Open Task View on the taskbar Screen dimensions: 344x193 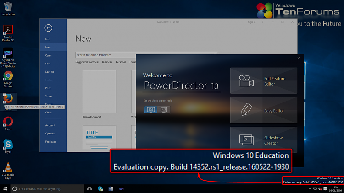click(x=89, y=188)
